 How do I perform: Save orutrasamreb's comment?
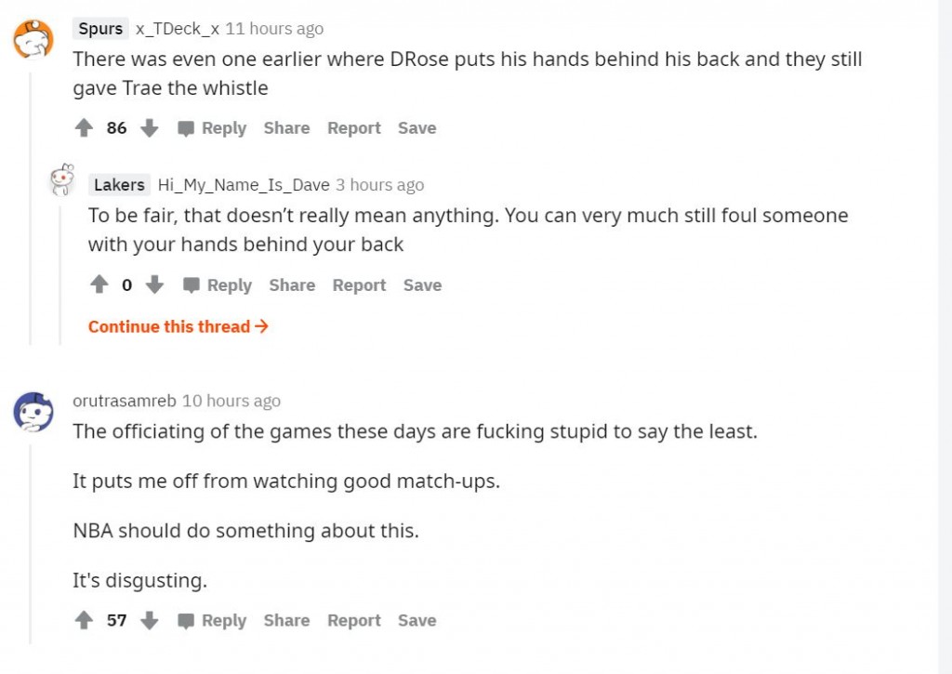[x=416, y=620]
